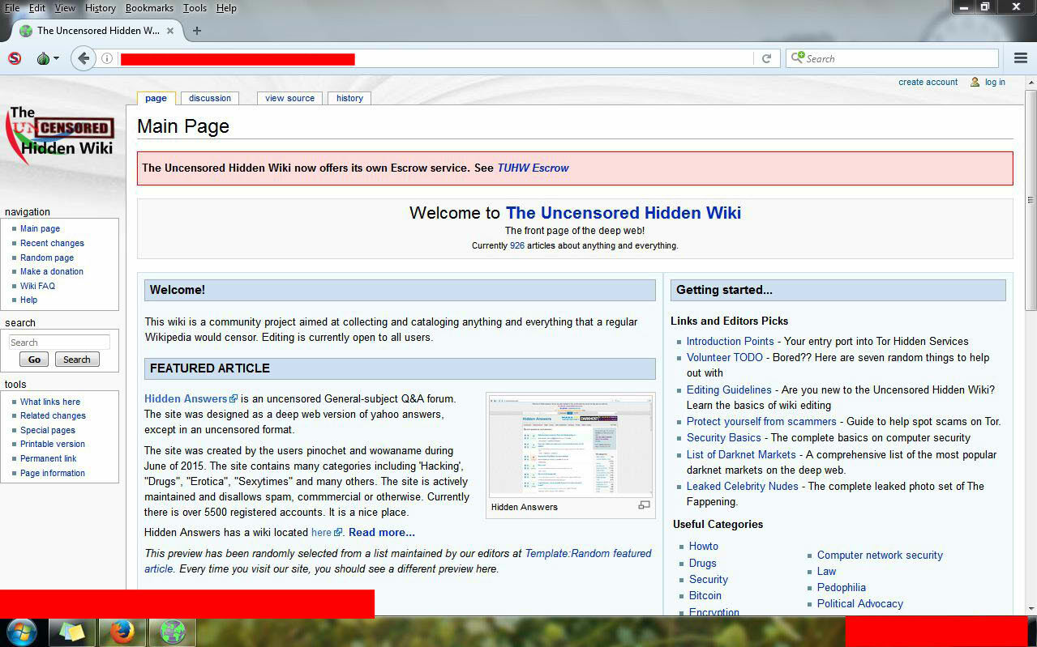The height and width of the screenshot is (647, 1037).
Task: Click the Hidden Answers screenshot thumbnail
Action: coord(570,445)
